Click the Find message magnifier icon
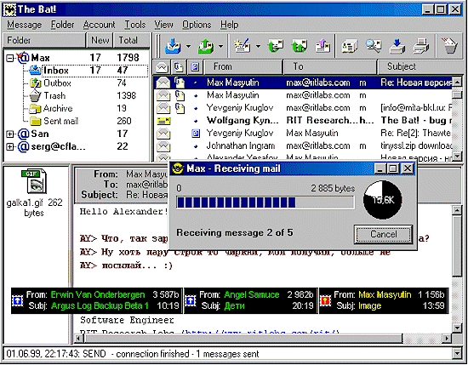 [x=374, y=46]
